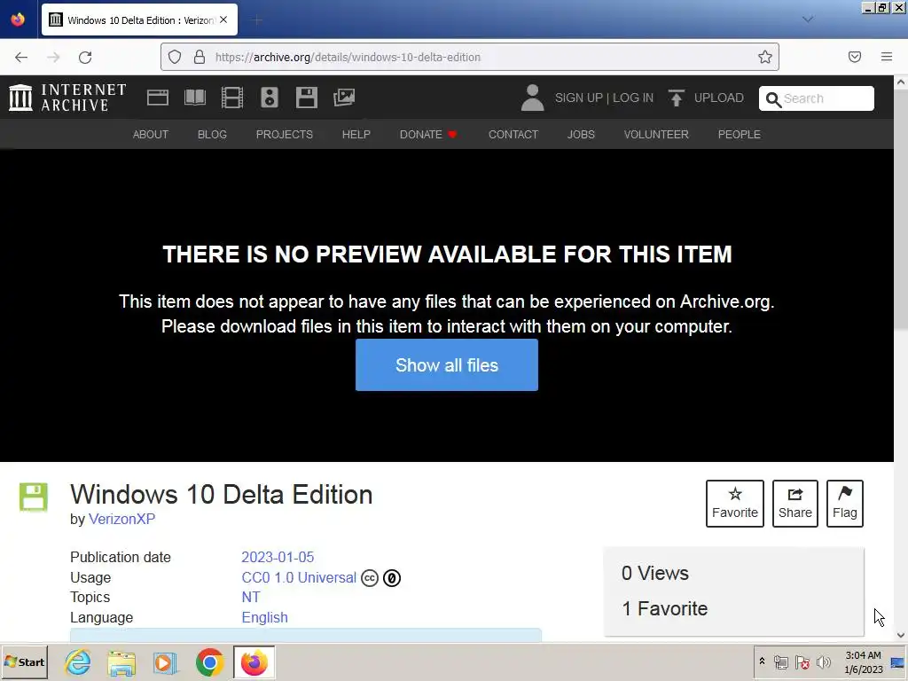The image size is (908, 681).
Task: Click the taskbar clock showing 3:04 AM
Action: (863, 661)
